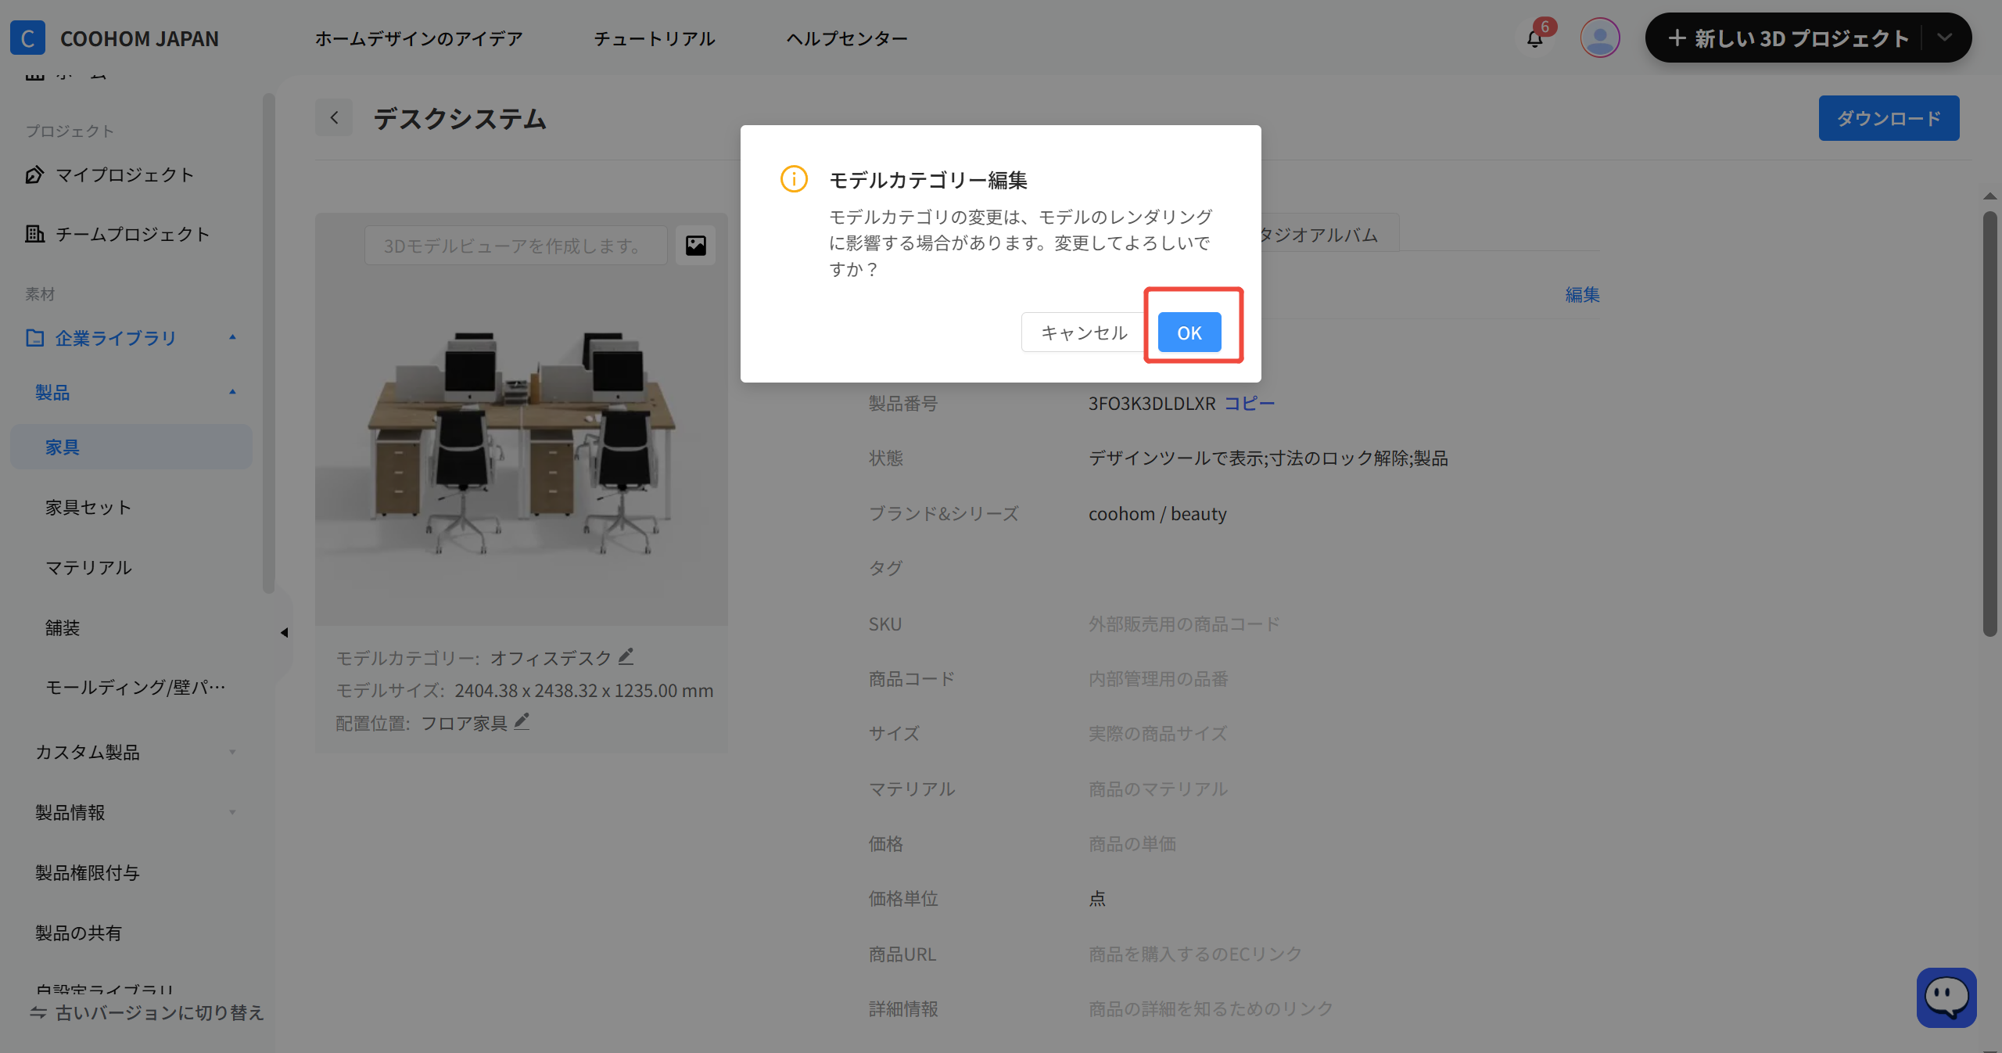
Task: Click the 3Dモデルビューアを作成します field
Action: 515,246
